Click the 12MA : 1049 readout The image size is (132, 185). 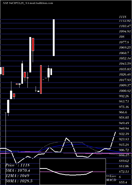pyautogui.click(x=17, y=176)
